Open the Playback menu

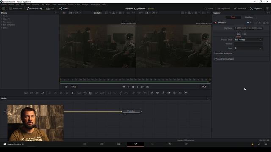[62, 5]
